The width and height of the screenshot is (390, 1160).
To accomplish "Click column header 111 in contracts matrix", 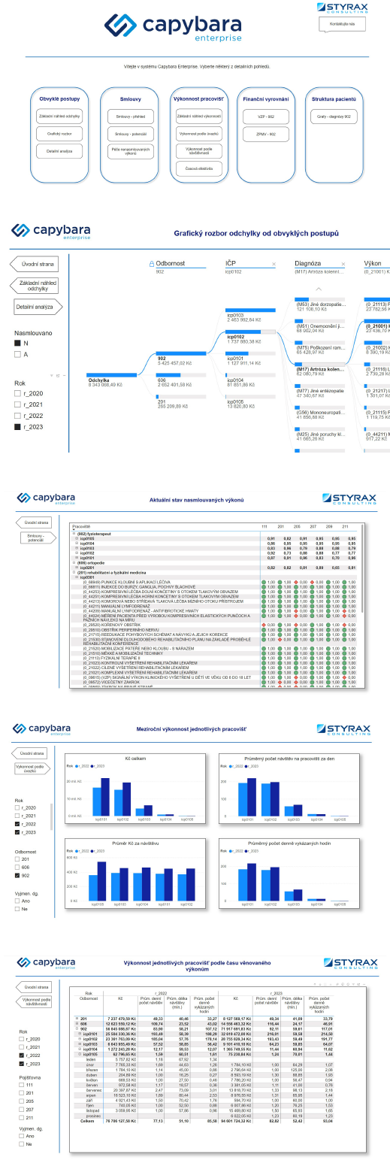I will pyautogui.click(x=263, y=526).
